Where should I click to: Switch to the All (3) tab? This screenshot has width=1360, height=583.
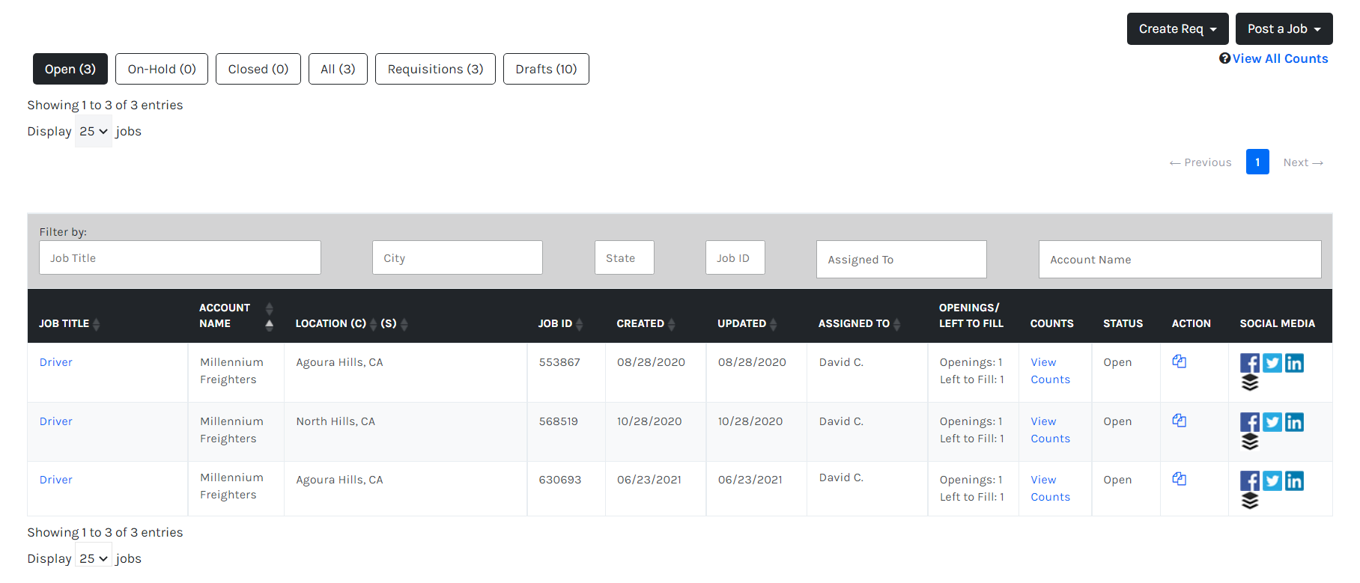point(338,69)
